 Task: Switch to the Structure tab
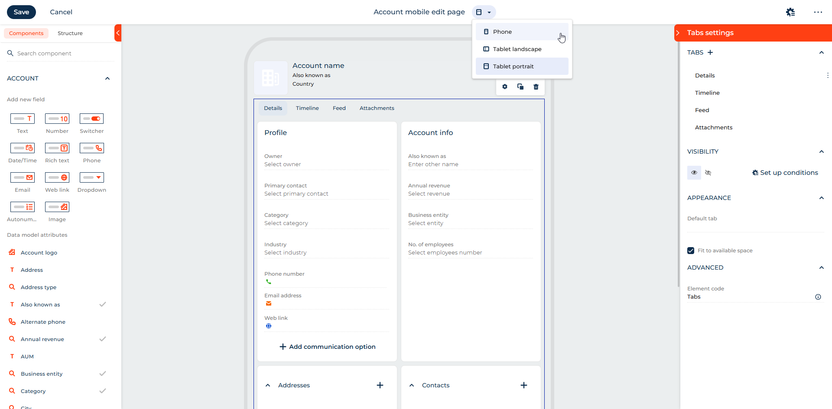pyautogui.click(x=70, y=33)
